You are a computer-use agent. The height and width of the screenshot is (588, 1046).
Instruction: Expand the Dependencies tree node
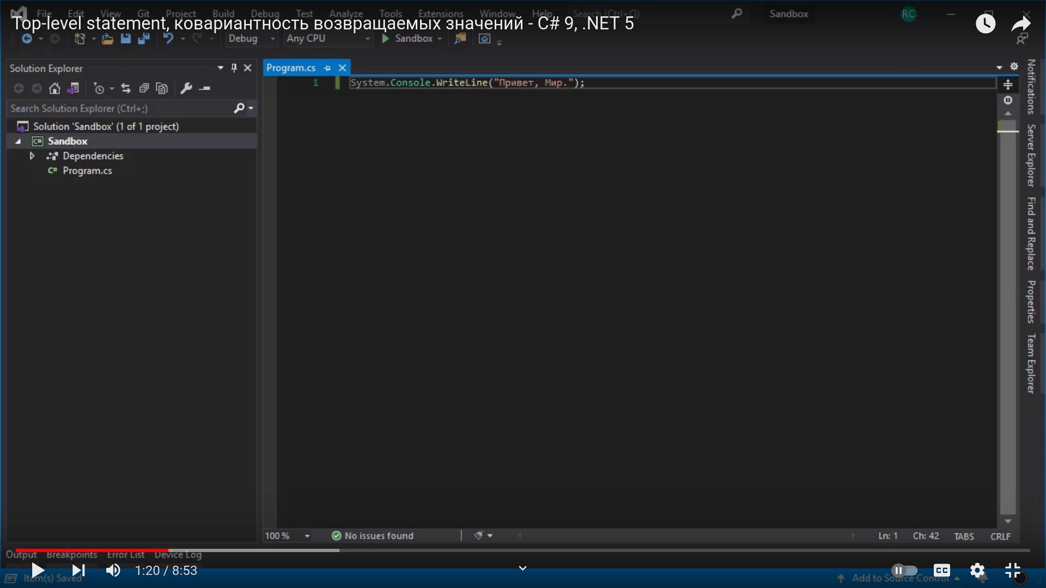point(32,156)
